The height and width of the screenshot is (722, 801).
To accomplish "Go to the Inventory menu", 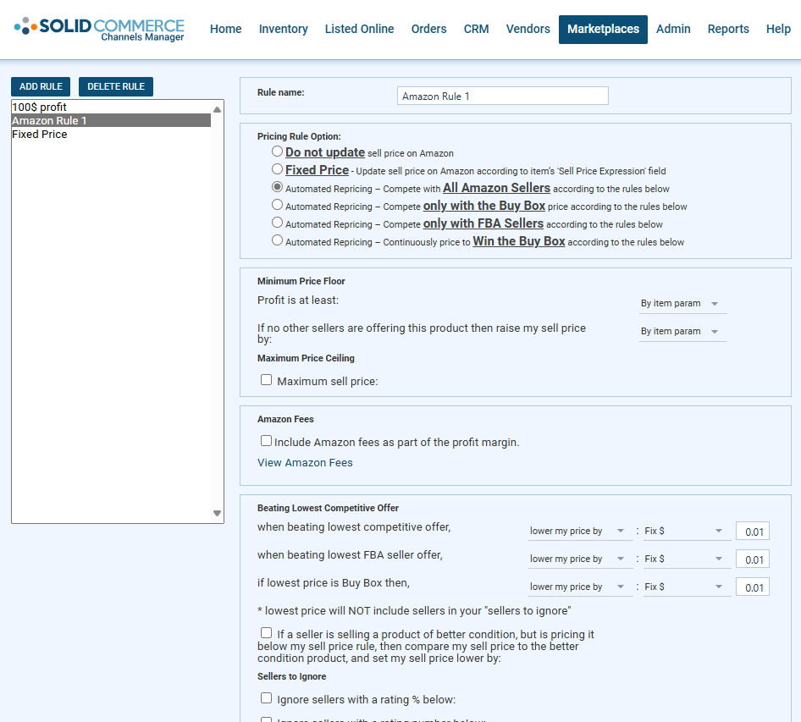I will point(284,29).
